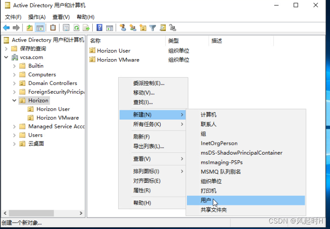Screen dimensions: 330x229
Task: Select InetOrgPerson in the new submenu
Action: point(246,143)
